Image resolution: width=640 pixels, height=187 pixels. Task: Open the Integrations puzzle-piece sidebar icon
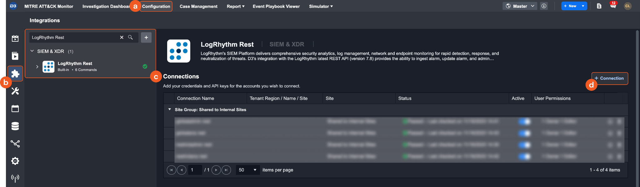(15, 74)
